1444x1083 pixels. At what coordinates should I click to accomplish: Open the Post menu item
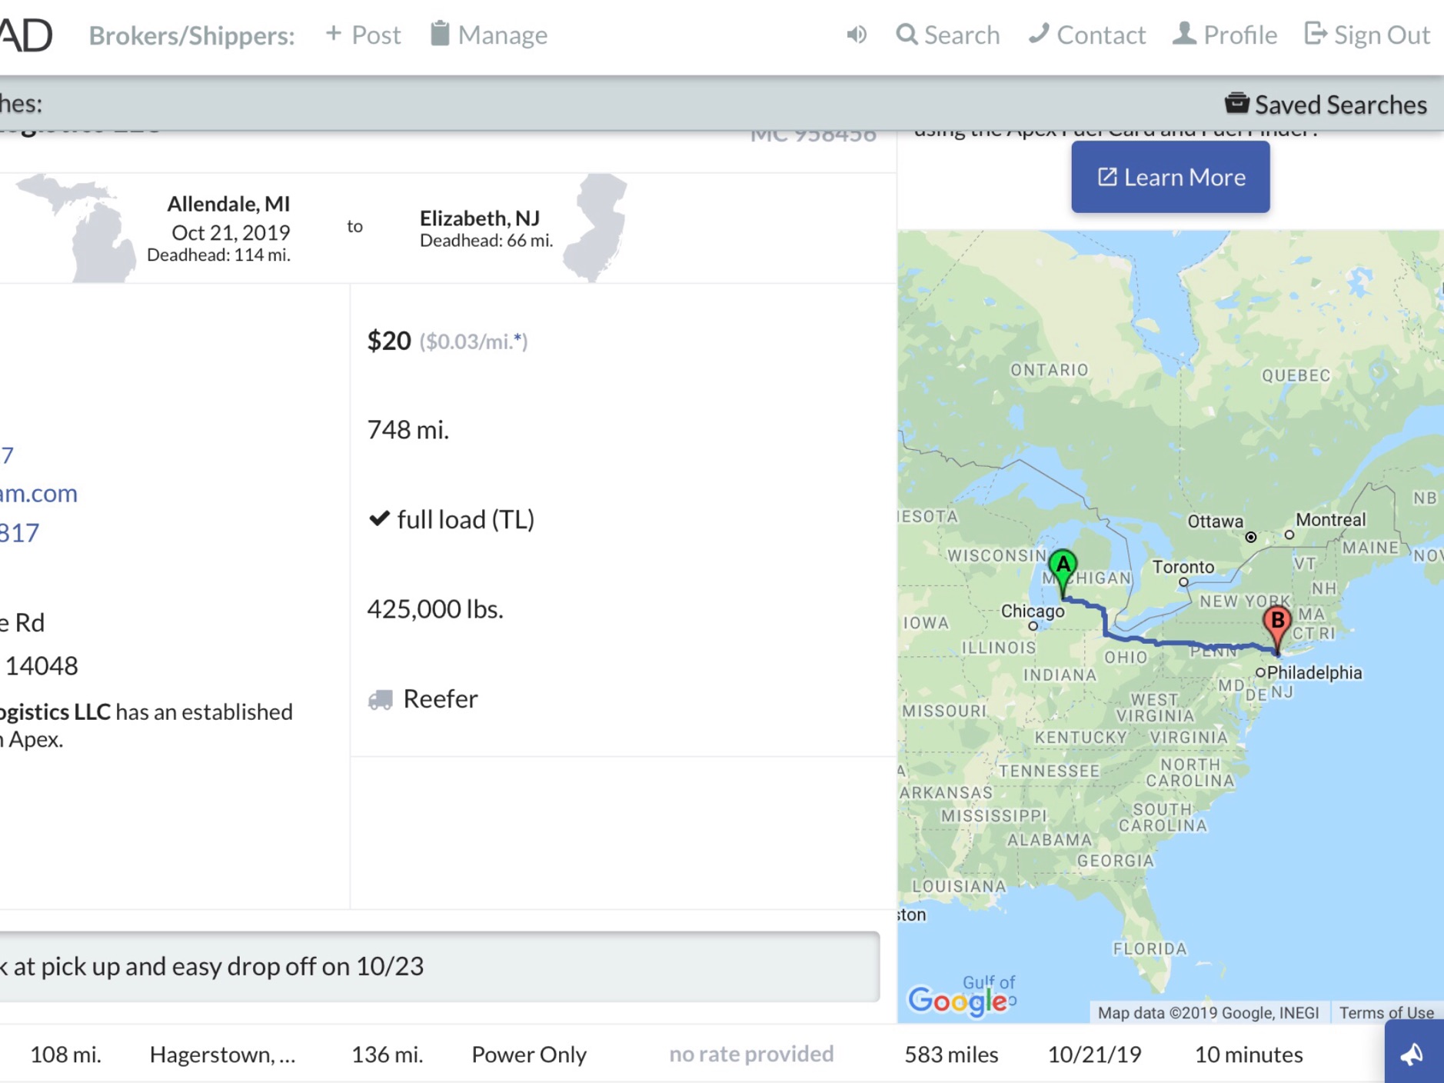point(364,35)
